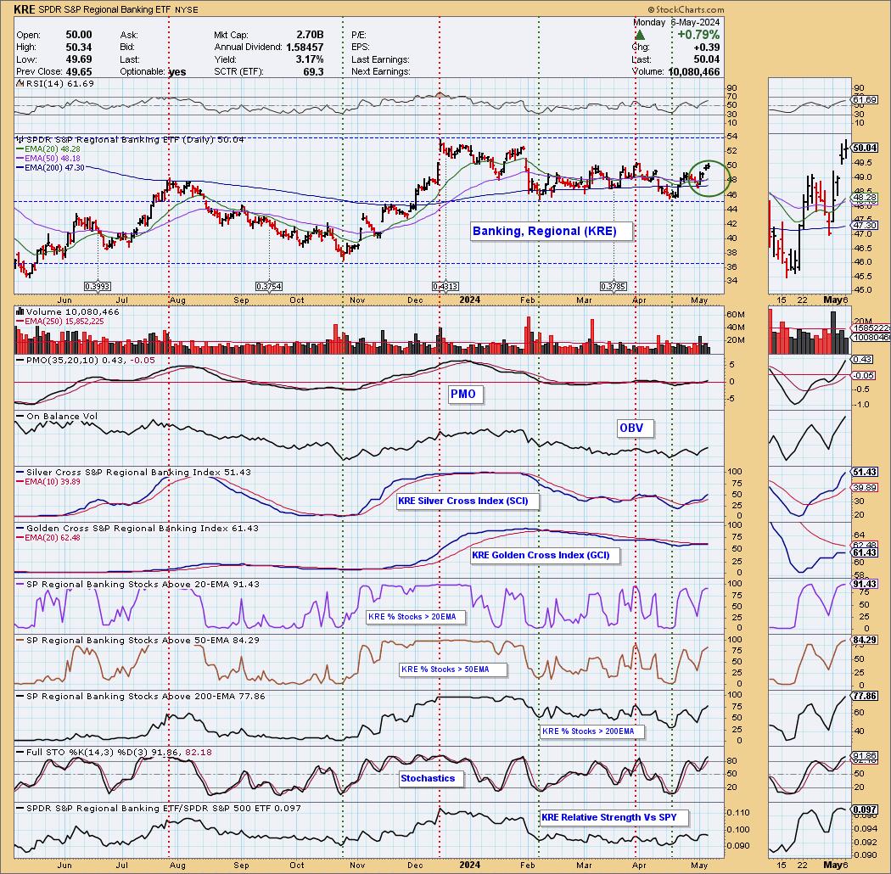Viewport: 891px width, 874px height.
Task: Click the Stocks Above 20-EMA 91.43 label
Action: 137,584
